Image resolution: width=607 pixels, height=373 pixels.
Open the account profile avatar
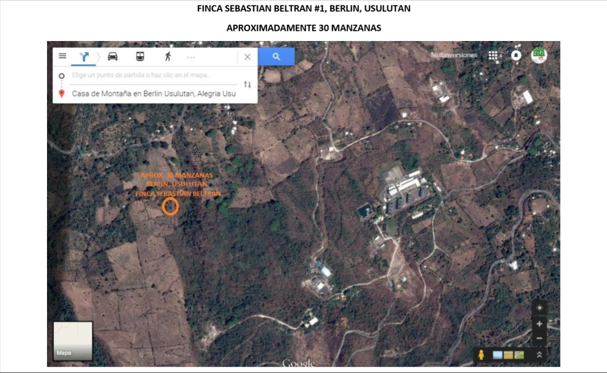tap(538, 55)
